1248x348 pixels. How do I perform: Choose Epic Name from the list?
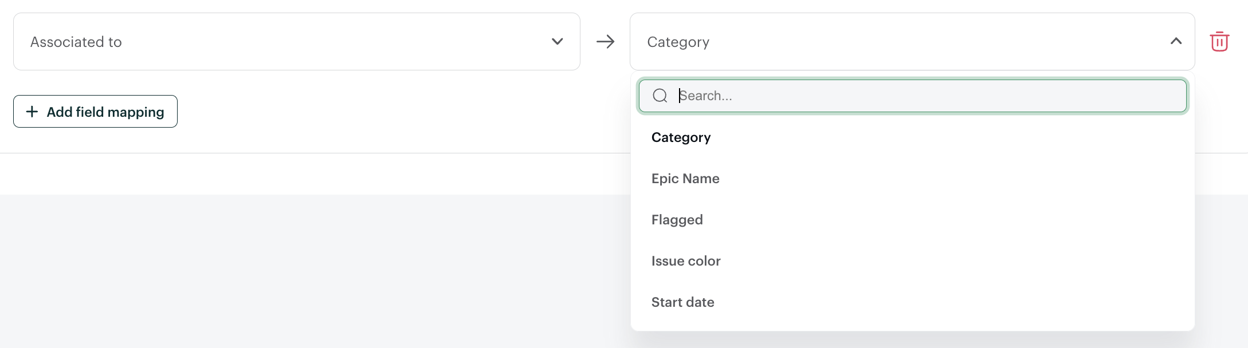point(685,179)
